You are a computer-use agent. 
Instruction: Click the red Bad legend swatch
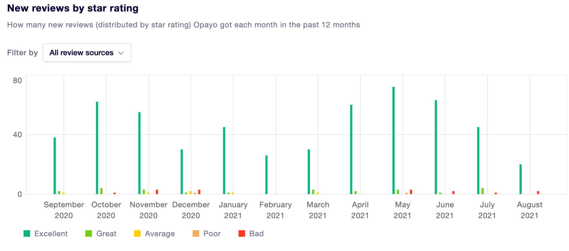[x=242, y=234]
